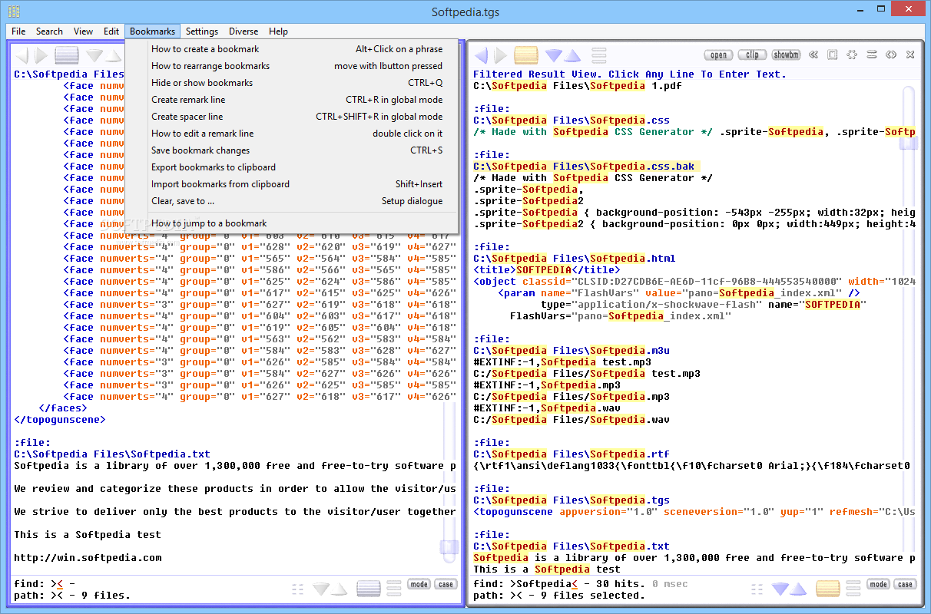
Task: Click the left pane top up-cone icon
Action: (113, 55)
